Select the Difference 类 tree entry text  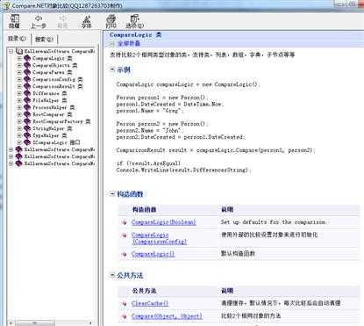point(49,93)
